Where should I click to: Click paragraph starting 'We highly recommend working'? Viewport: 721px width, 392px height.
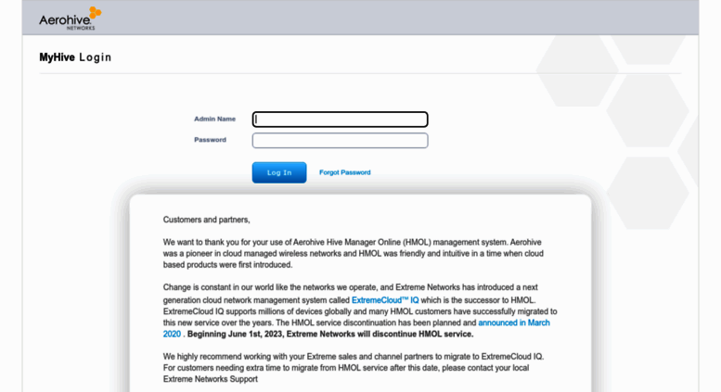[354, 368]
